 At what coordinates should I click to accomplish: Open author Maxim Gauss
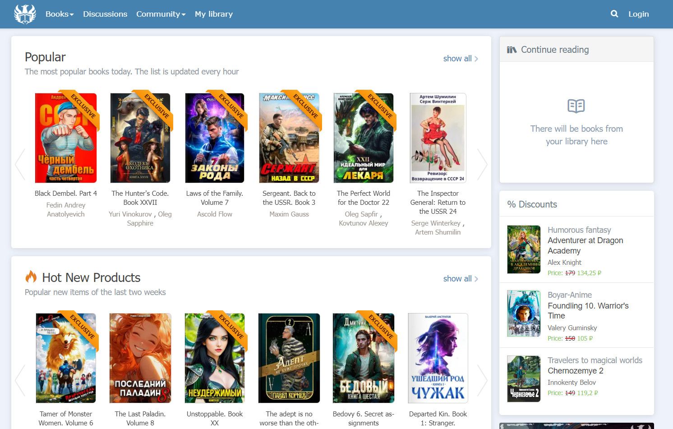(289, 214)
